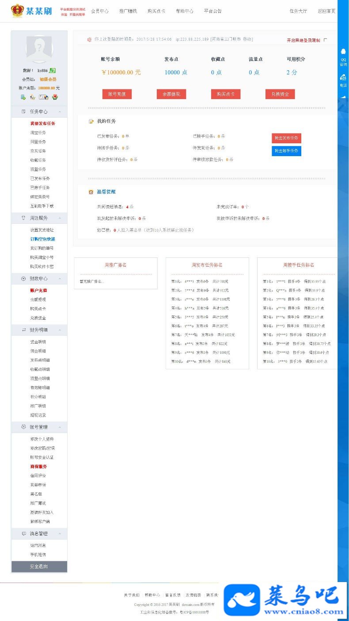Viewport: 349px width, 621px height.
Task: Click the blue 我去接手任务 button
Action: click(x=286, y=151)
